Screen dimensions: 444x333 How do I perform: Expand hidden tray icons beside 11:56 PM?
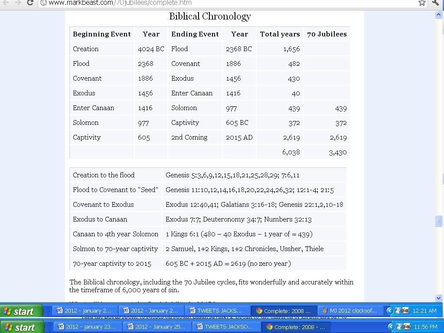click(392, 327)
